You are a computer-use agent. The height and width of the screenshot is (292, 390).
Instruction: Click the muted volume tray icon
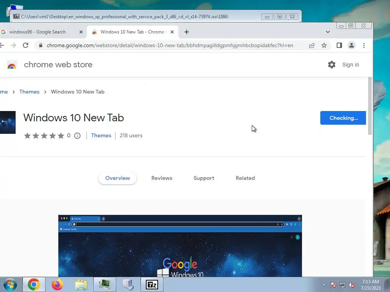point(352,285)
